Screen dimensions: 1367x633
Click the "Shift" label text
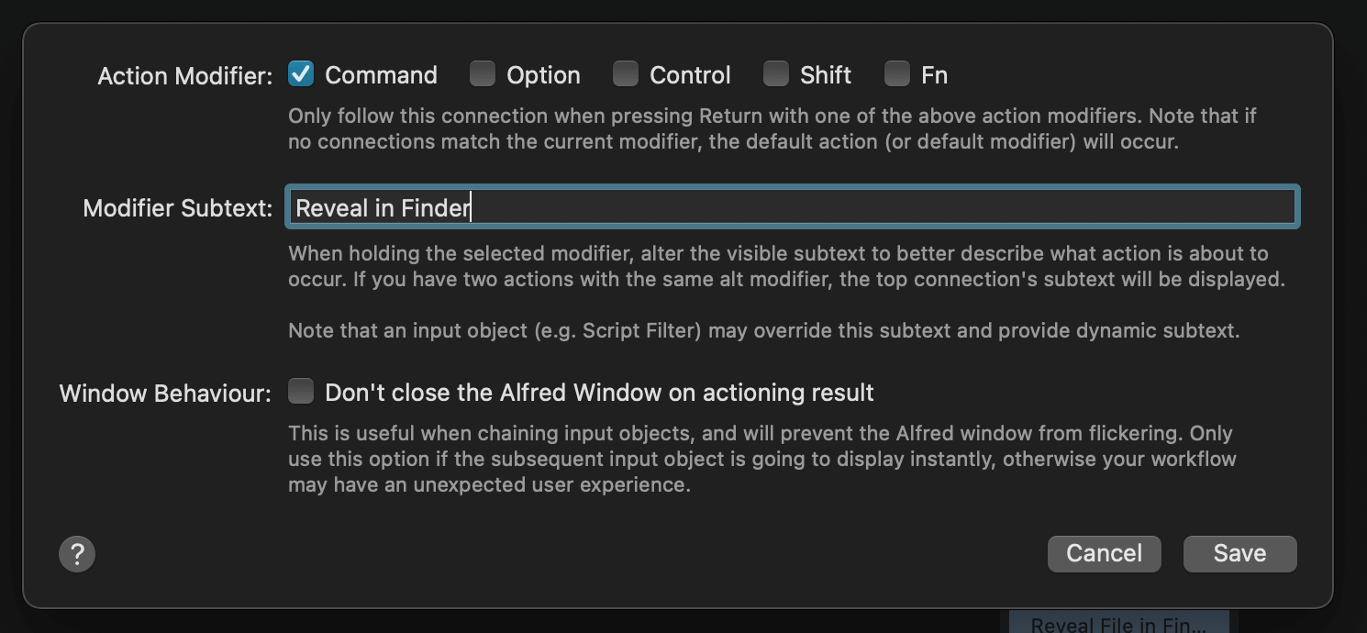[826, 75]
